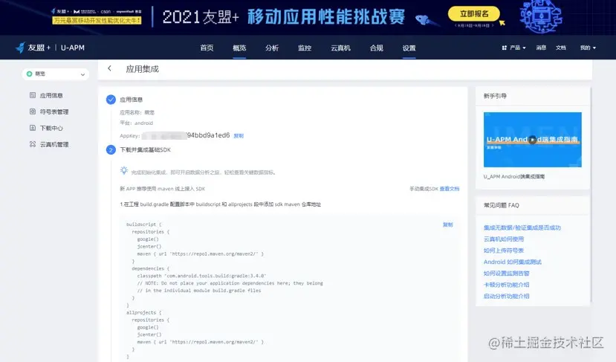616x362 pixels.
Task: Click the 常见问题 FAQ heading
Action: [x=502, y=205]
